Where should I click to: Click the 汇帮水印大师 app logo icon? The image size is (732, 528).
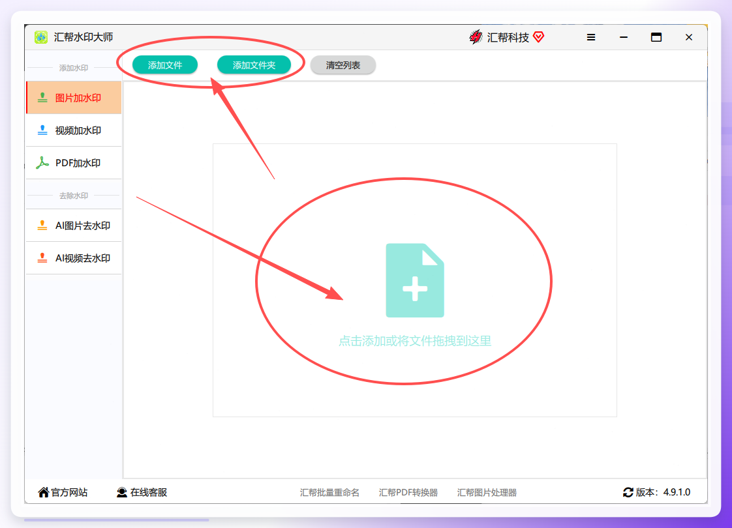(x=41, y=37)
